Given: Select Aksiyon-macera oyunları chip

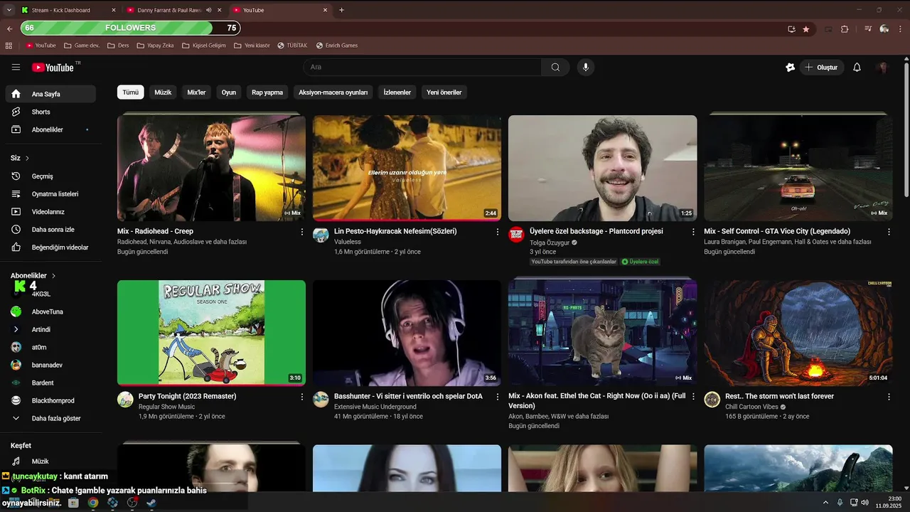Looking at the screenshot, I should pyautogui.click(x=333, y=92).
